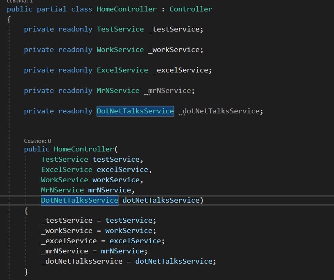Click mrNService parameter in the constructor parameter list

(109, 190)
